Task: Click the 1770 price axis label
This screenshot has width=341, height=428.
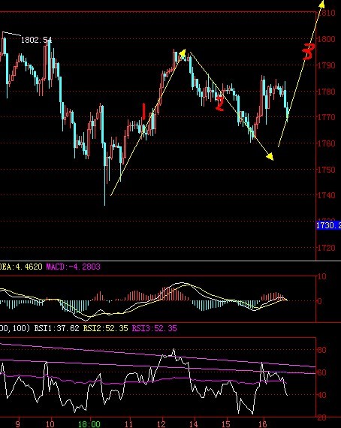Action: 327,117
